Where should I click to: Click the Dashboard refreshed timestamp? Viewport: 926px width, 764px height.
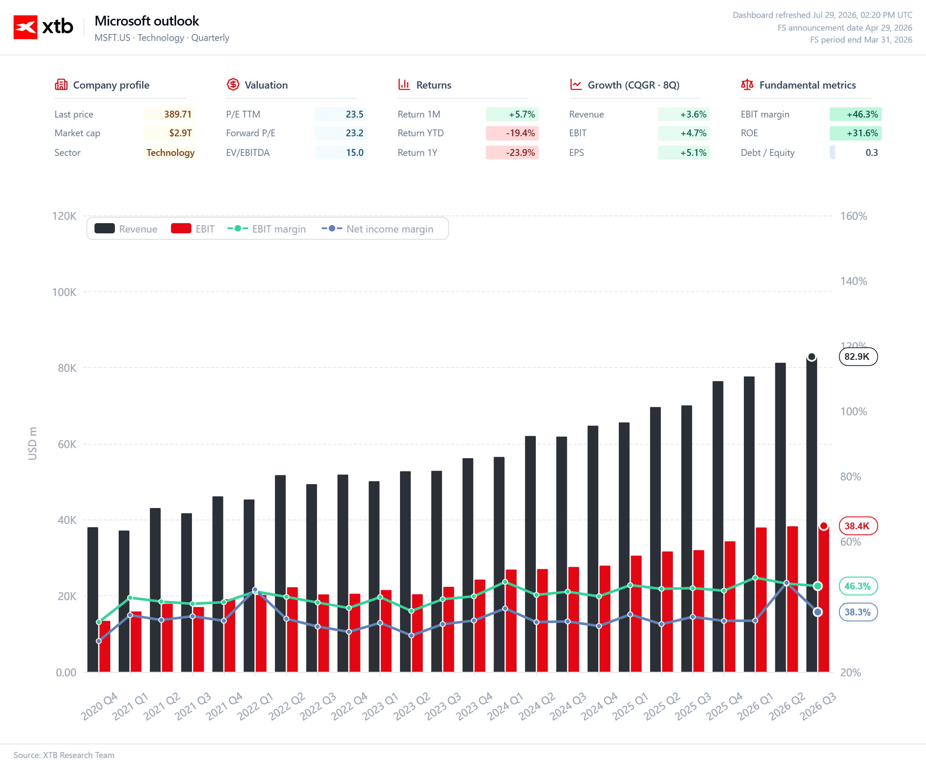coord(822,15)
